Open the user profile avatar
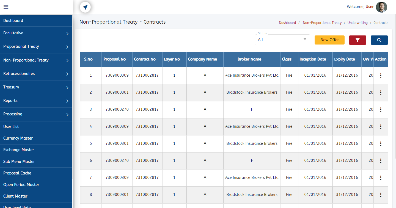Image resolution: width=396 pixels, height=208 pixels. coord(381,7)
